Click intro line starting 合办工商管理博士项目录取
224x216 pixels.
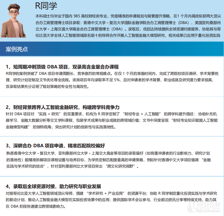(x=128, y=23)
